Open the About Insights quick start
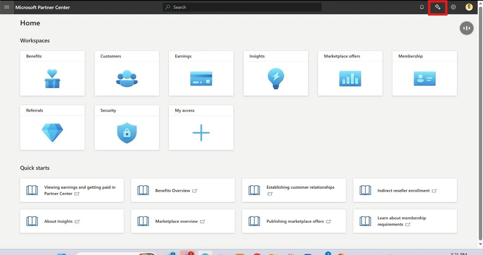The image size is (483, 255). 72,221
